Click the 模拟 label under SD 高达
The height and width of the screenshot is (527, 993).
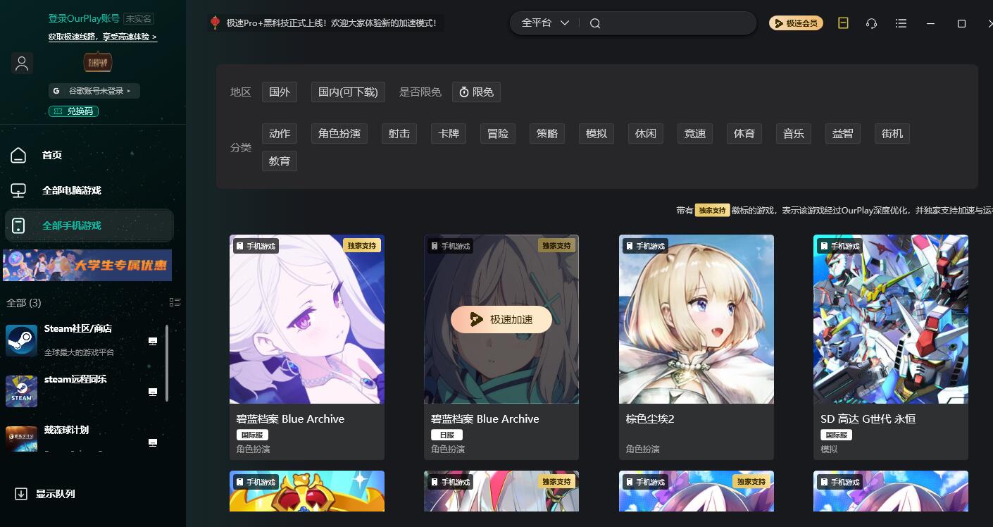[x=829, y=449]
